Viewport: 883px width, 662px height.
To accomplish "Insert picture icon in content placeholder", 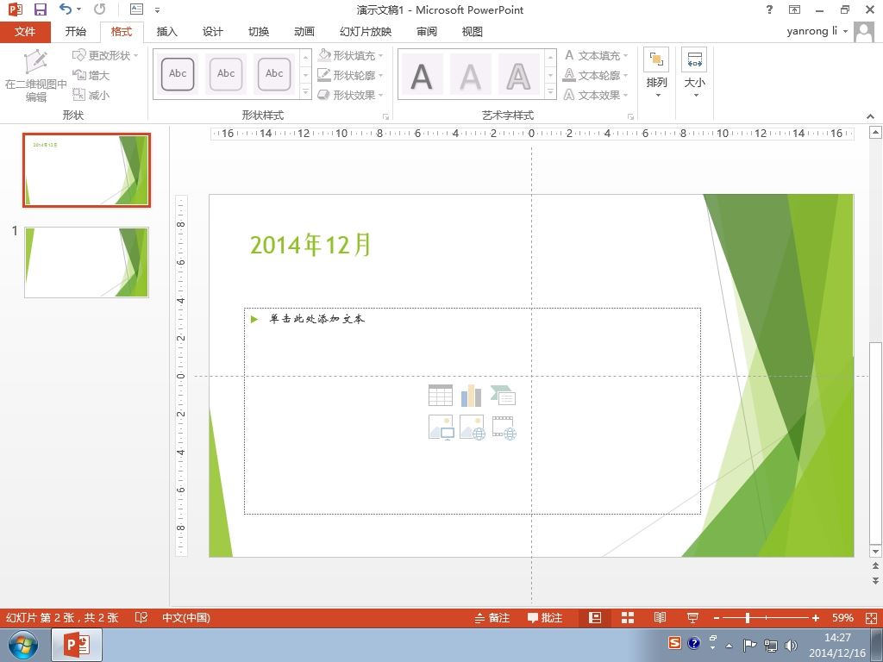I will (441, 428).
